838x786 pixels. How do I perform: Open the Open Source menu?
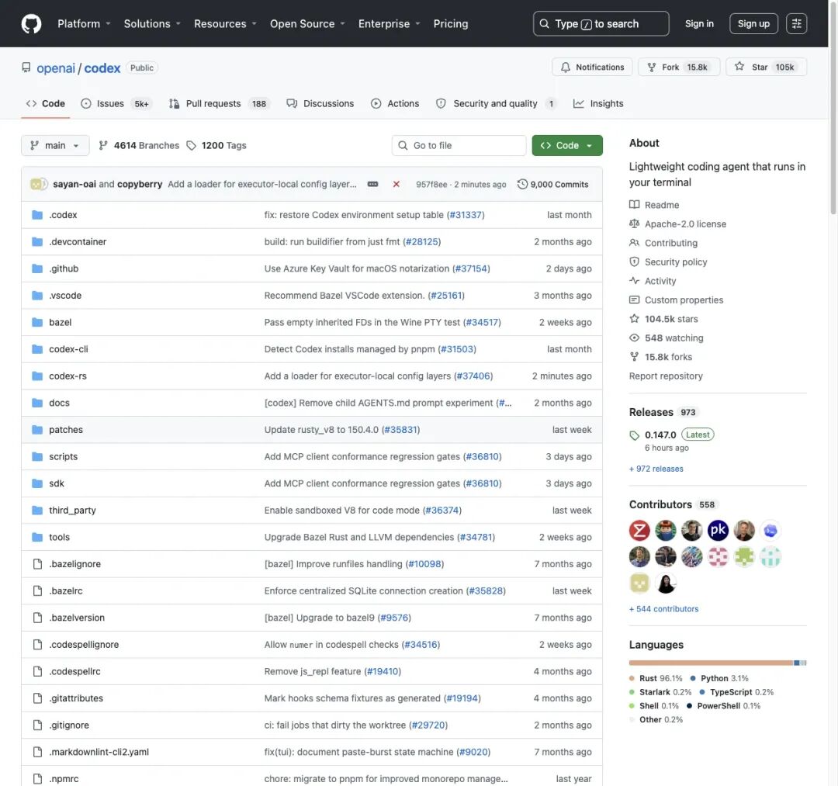click(x=307, y=23)
